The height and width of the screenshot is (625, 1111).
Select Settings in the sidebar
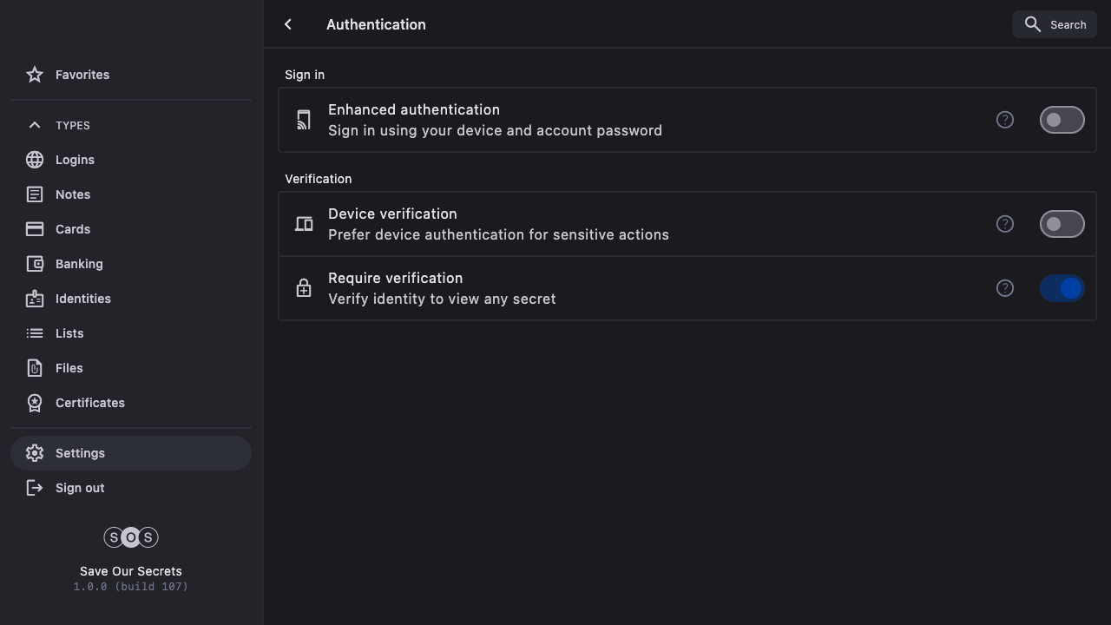(80, 453)
